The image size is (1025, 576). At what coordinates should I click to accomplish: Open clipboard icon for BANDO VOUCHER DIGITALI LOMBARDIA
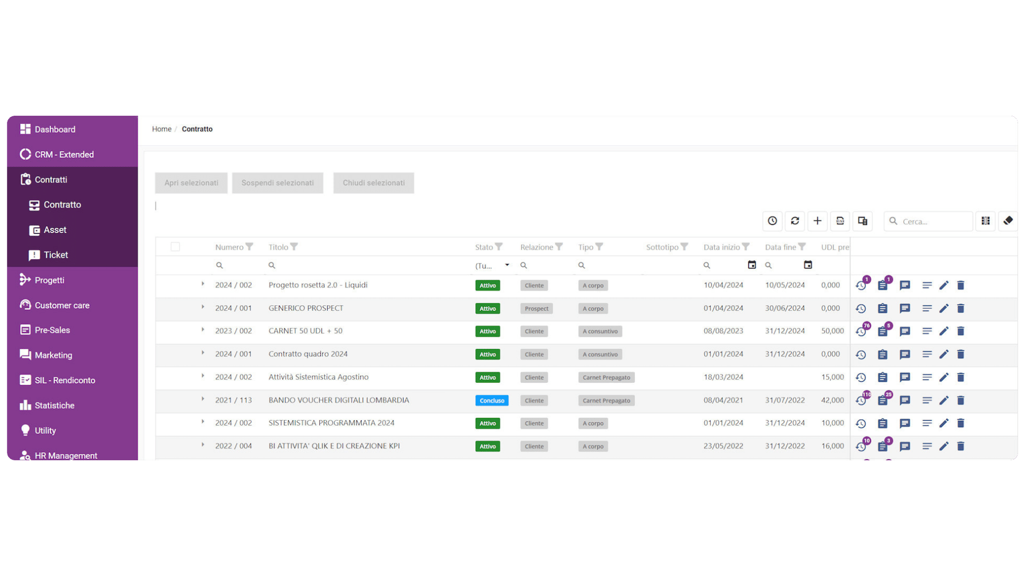pos(883,400)
